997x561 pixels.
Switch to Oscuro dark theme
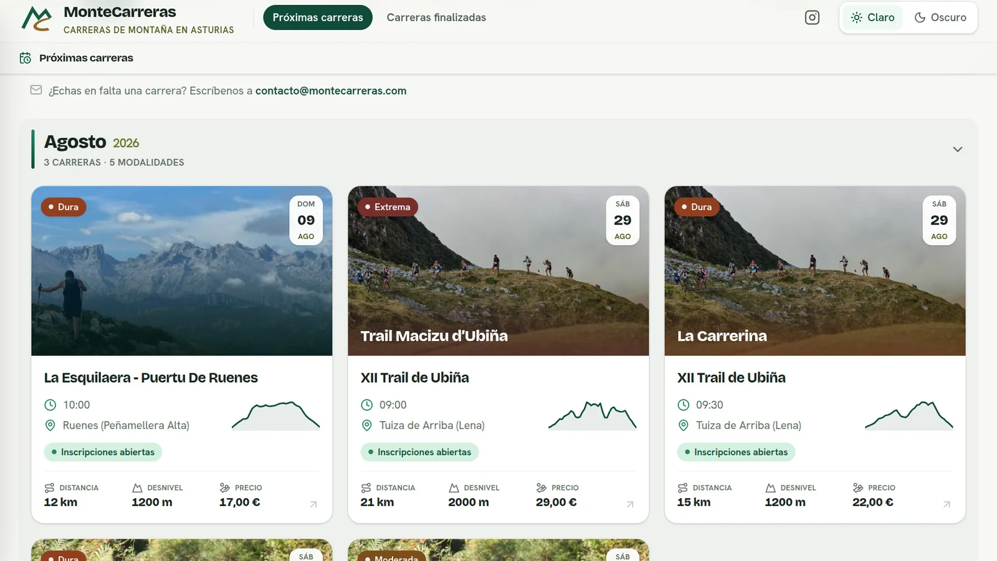point(940,17)
